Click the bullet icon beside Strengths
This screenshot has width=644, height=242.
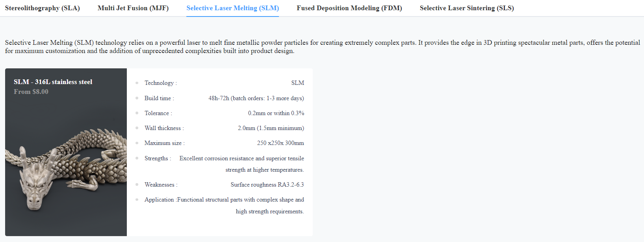137,158
